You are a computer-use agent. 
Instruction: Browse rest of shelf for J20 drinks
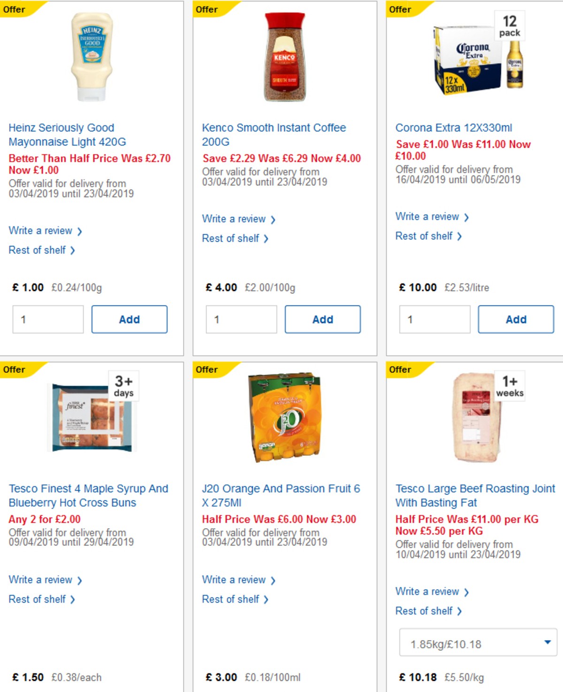232,599
